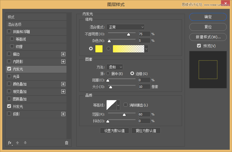Click the 大小 slider handle
This screenshot has height=152, width=232.
[111, 87]
